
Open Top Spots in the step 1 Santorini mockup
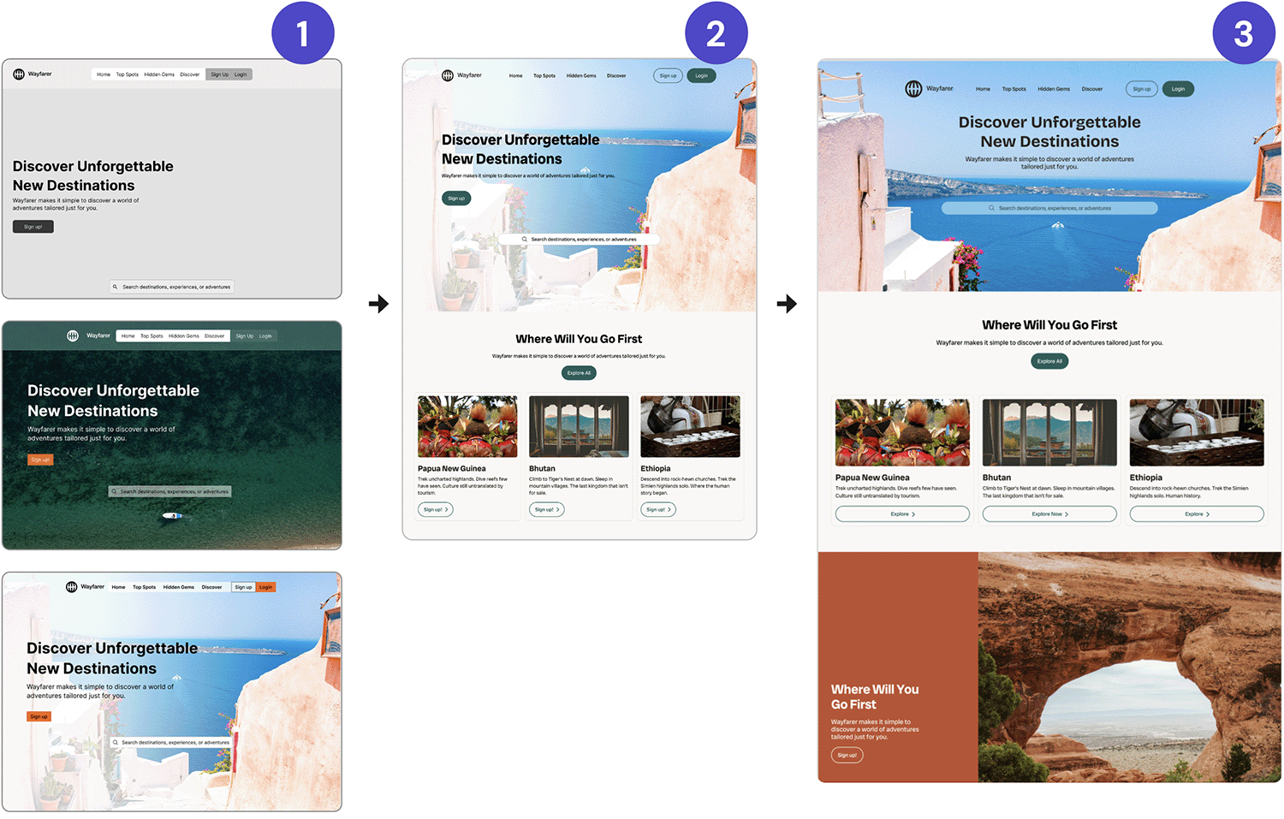pyautogui.click(x=144, y=587)
